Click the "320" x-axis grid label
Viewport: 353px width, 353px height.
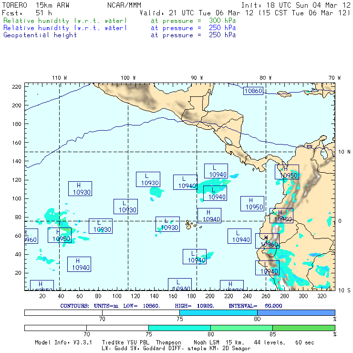(322, 296)
